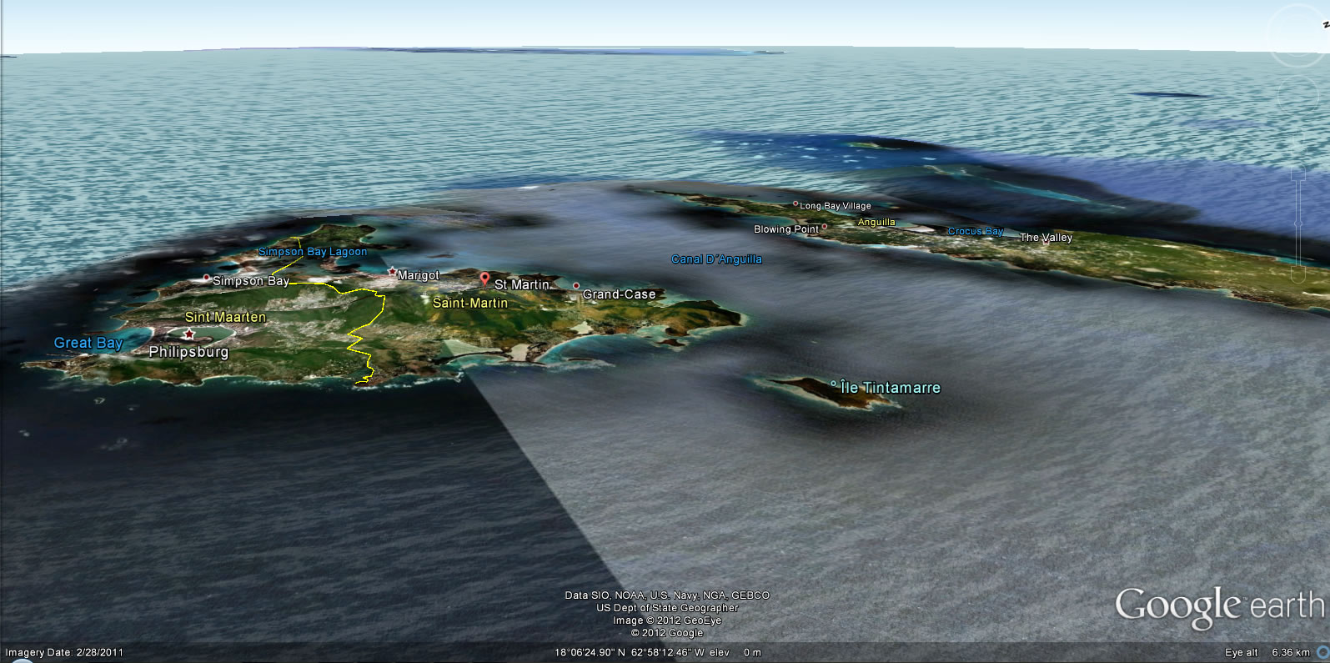Click the zoom slider handle
The width and height of the screenshot is (1330, 663).
pyautogui.click(x=1298, y=222)
